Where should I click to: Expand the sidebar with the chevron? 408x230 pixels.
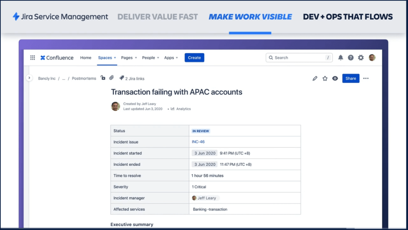point(29,78)
